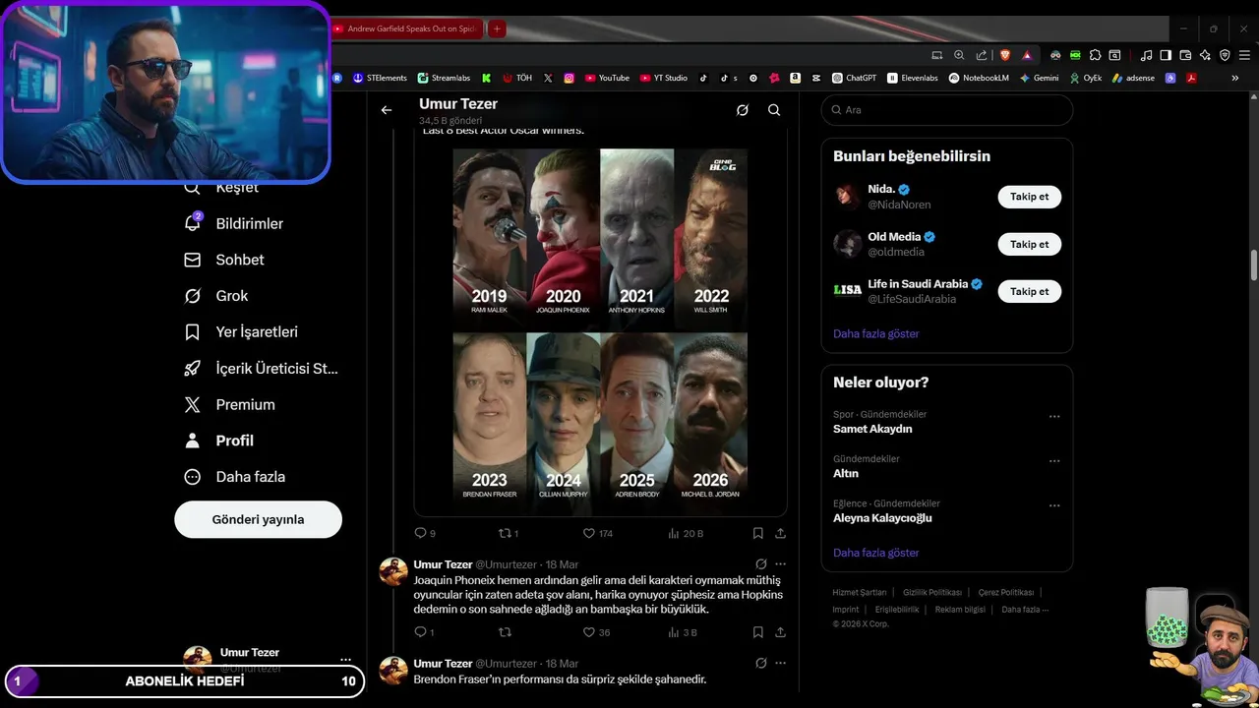Open the Samet Akaydın trending topic
The width and height of the screenshot is (1259, 708).
coord(872,429)
